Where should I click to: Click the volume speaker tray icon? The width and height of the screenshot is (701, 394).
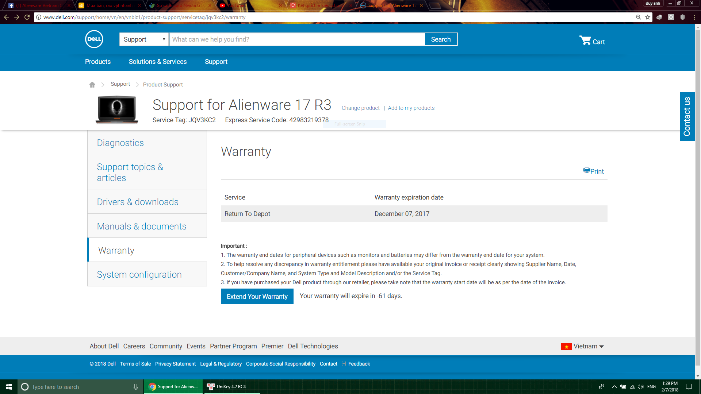[x=640, y=387]
